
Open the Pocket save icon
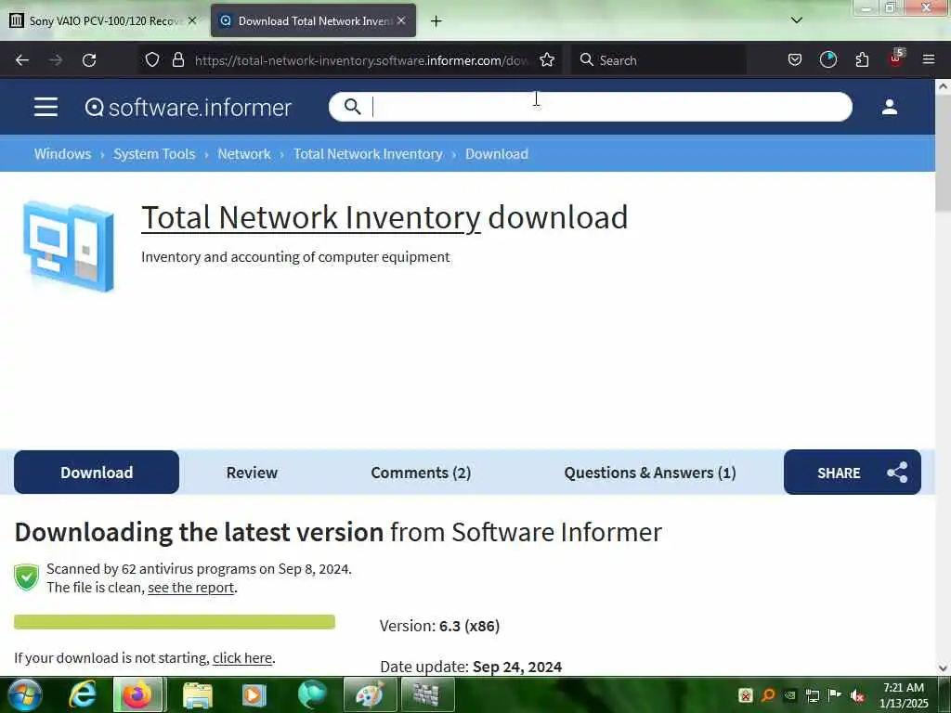[795, 60]
